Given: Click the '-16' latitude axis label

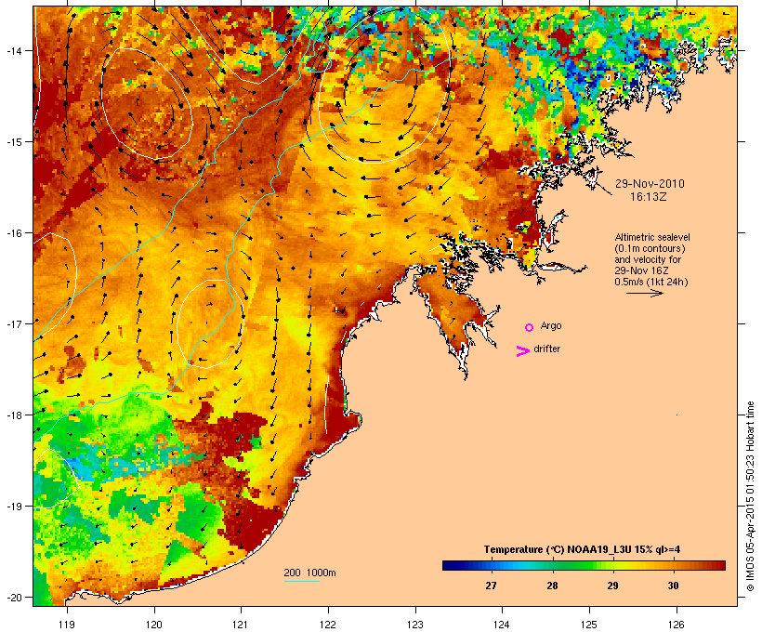Looking at the screenshot, I should 13,233.
